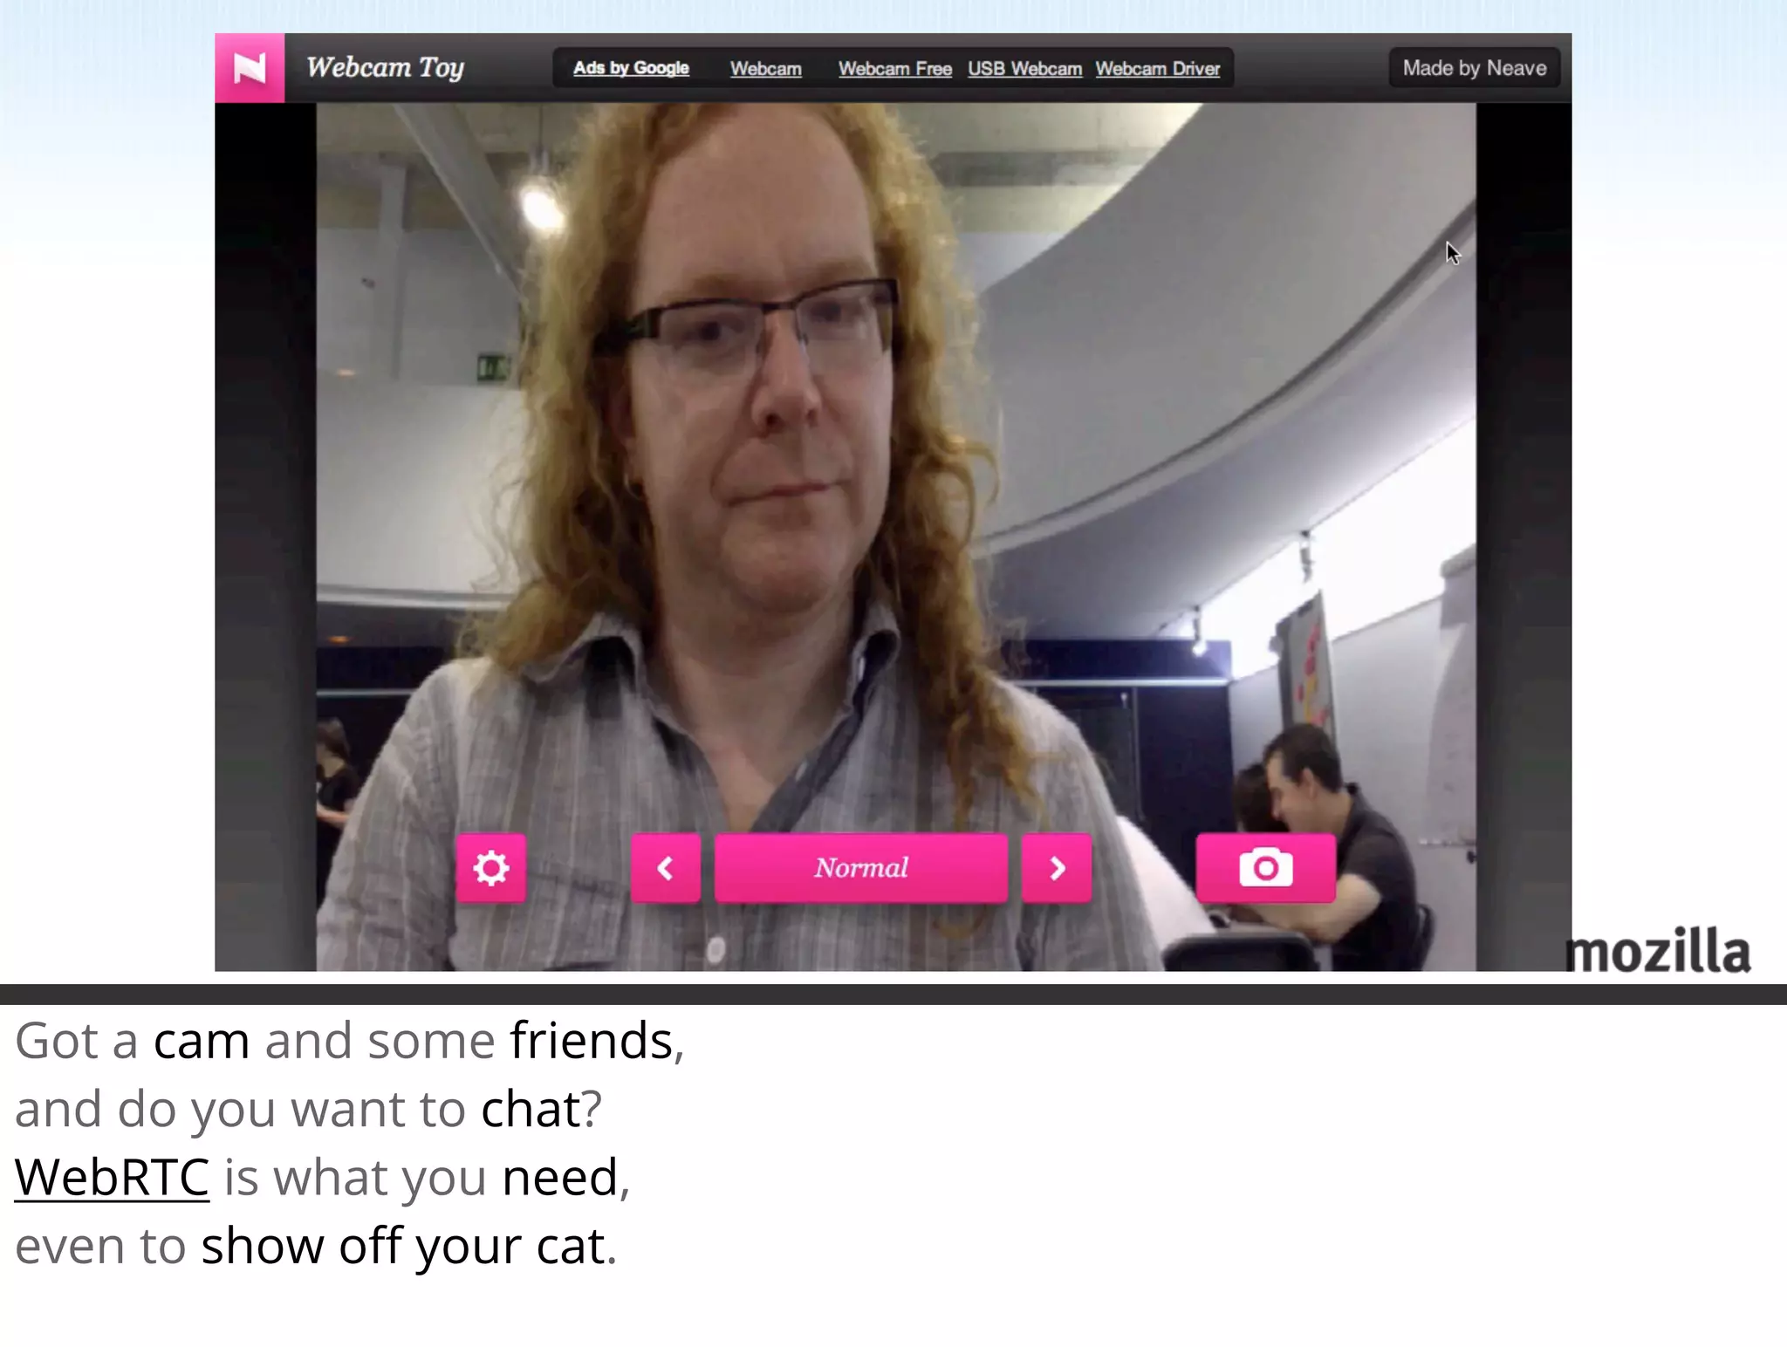Open the Webcam Free ad link
The image size is (1787, 1347).
(x=894, y=69)
